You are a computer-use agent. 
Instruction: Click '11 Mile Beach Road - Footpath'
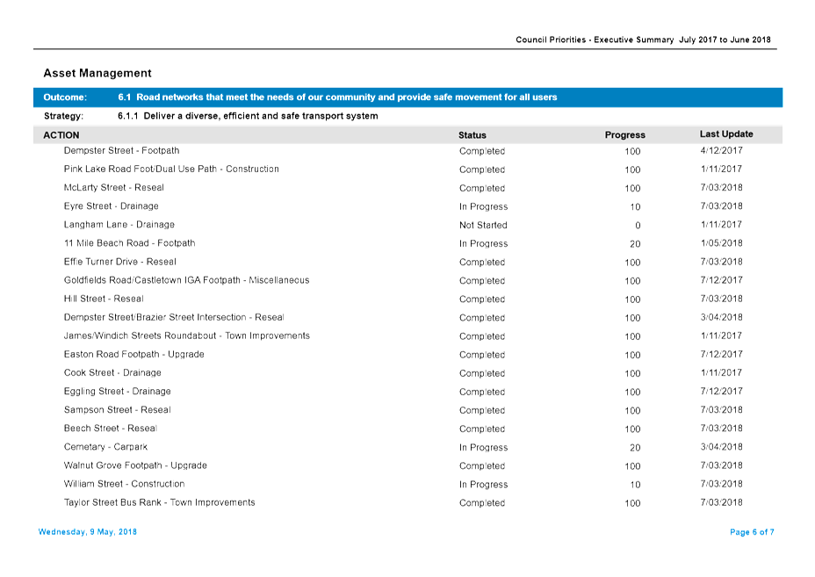coord(129,243)
